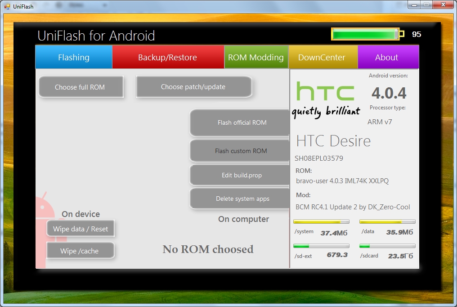Click the BCM RC4.1 Update 2 mod text

click(353, 207)
